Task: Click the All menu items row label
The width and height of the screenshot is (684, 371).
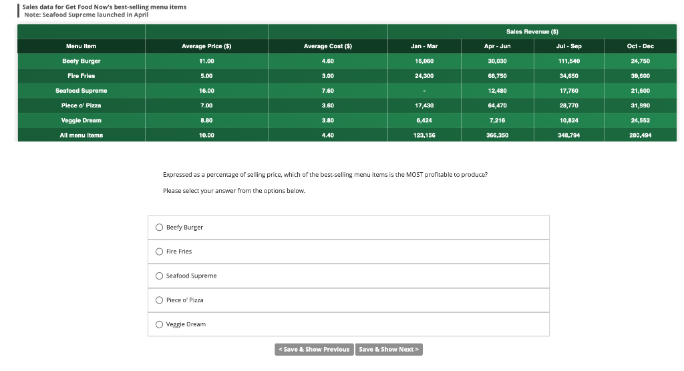Action: [81, 135]
